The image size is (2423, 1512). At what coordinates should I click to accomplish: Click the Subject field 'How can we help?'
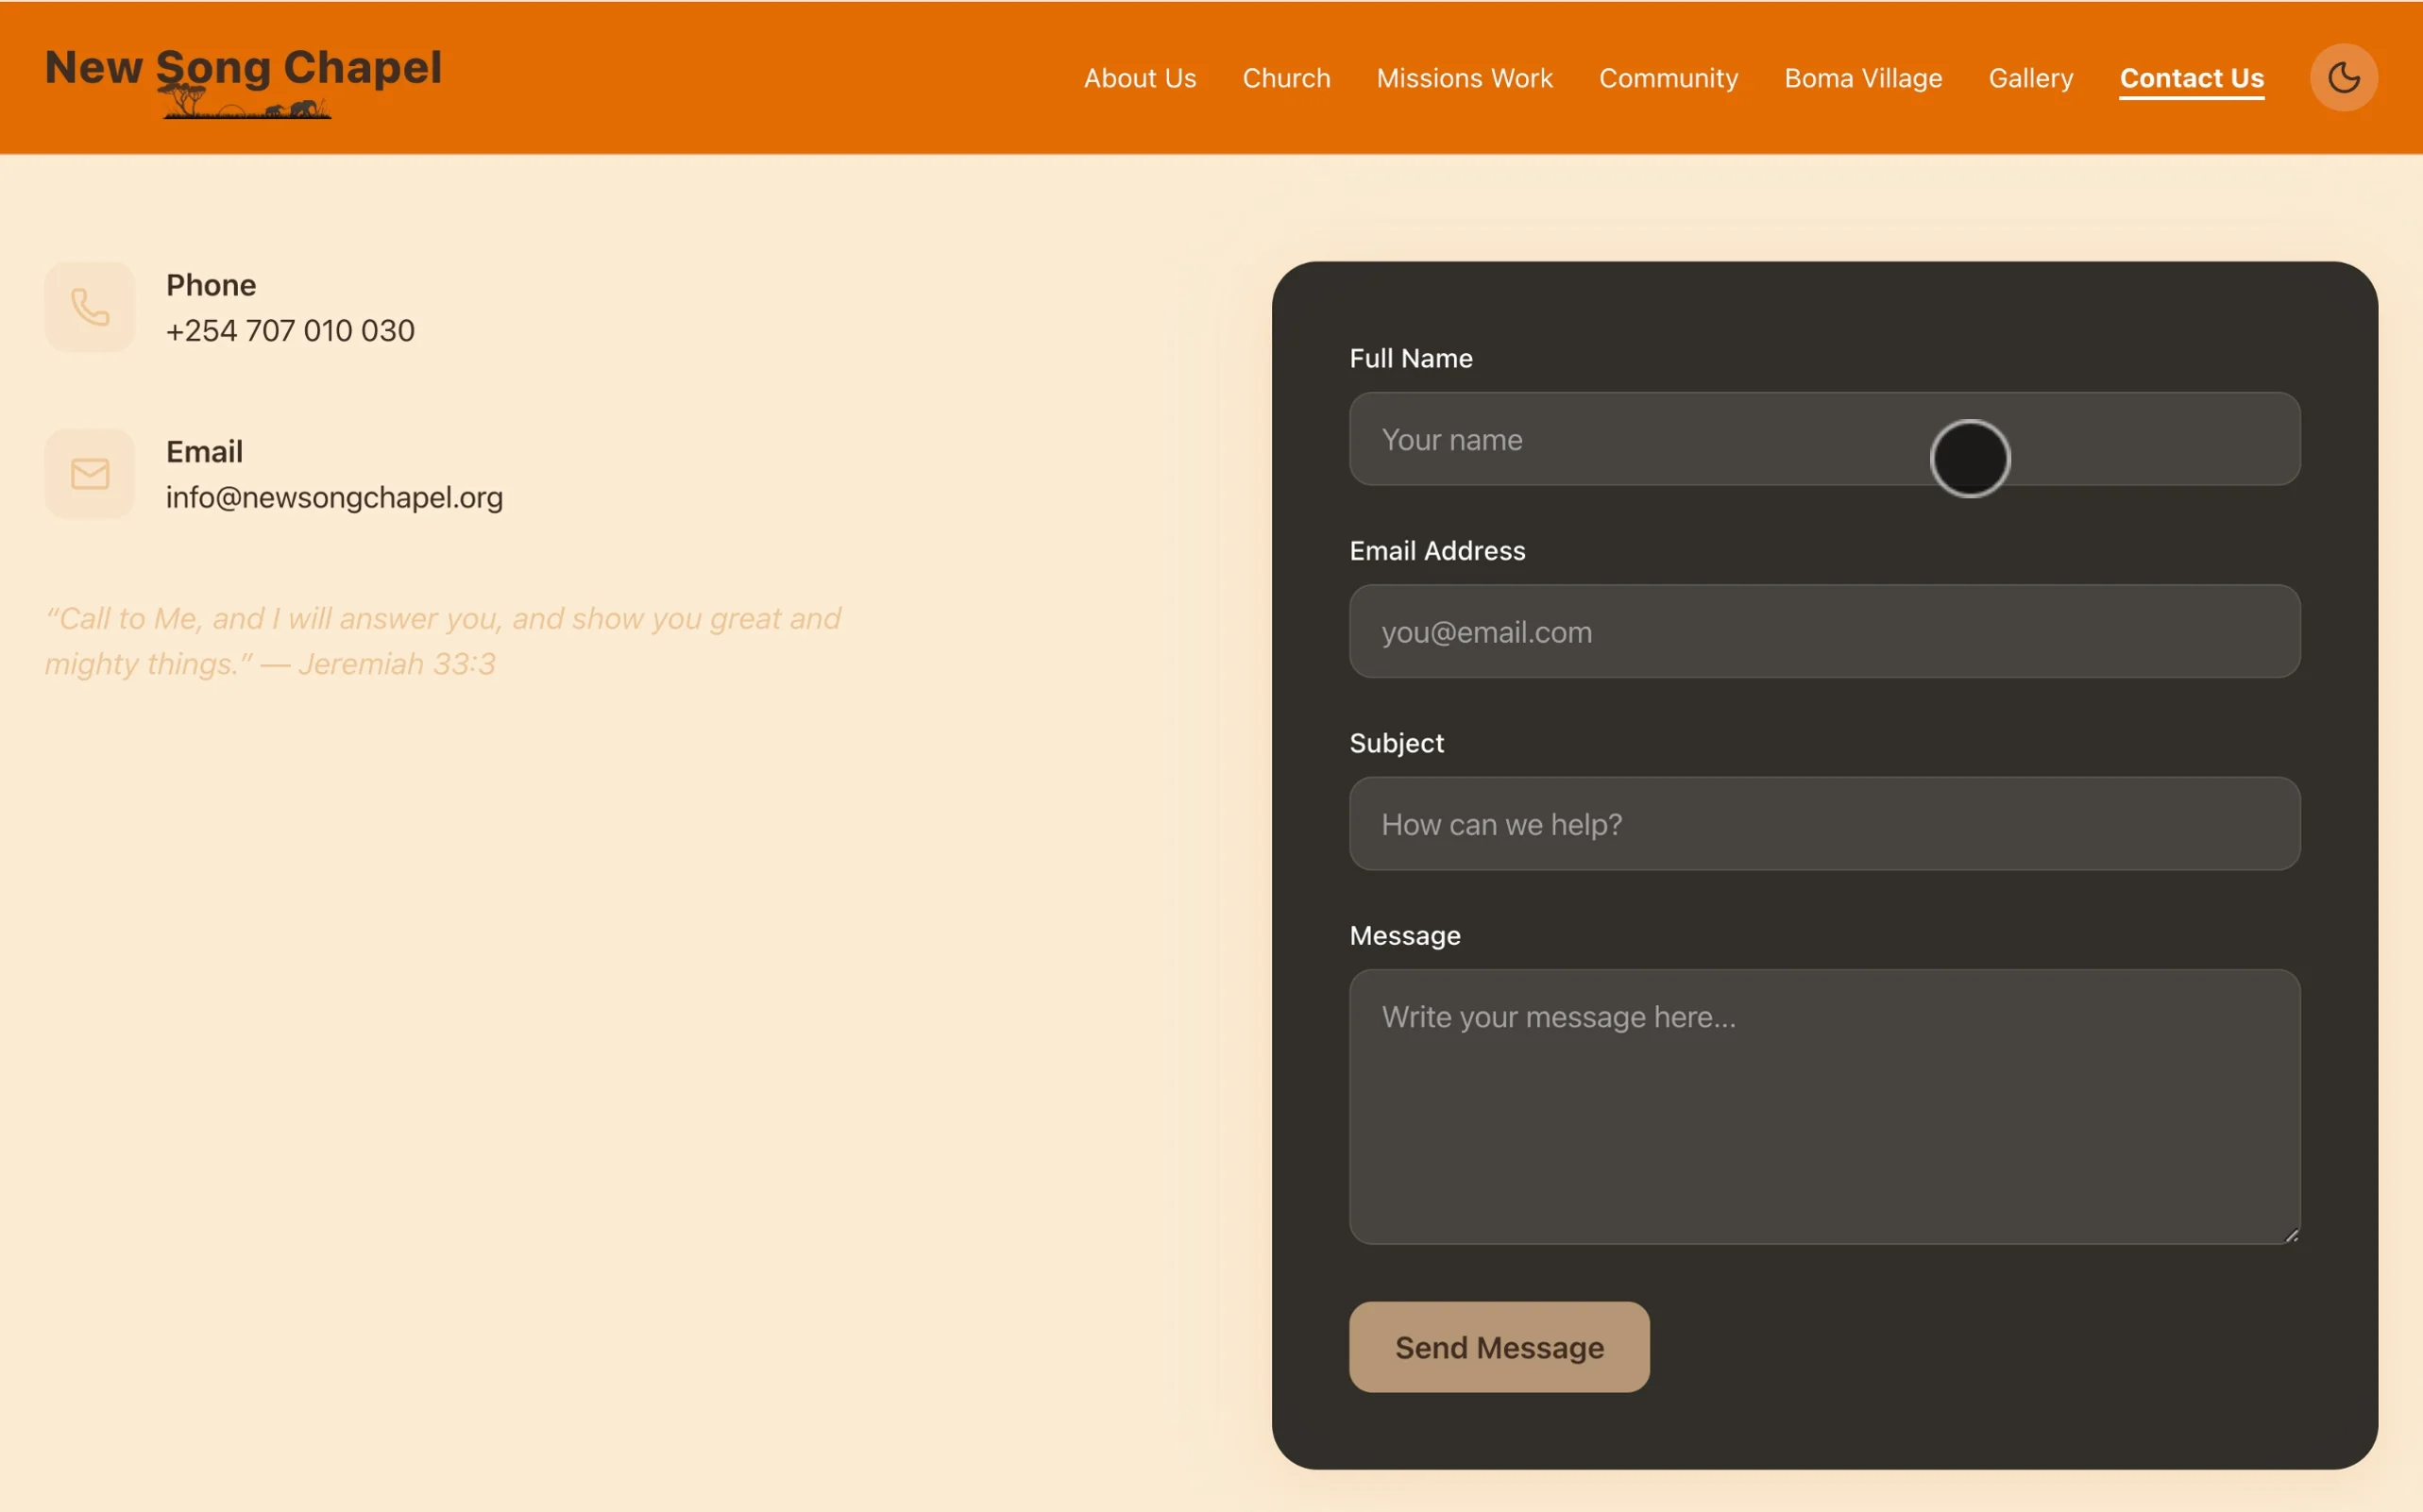tap(1824, 824)
